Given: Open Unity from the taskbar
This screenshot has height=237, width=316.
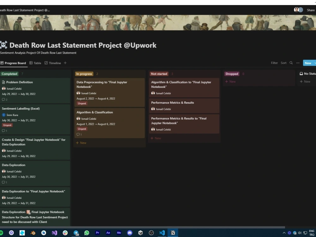Looking at the screenshot, I should [141, 233].
